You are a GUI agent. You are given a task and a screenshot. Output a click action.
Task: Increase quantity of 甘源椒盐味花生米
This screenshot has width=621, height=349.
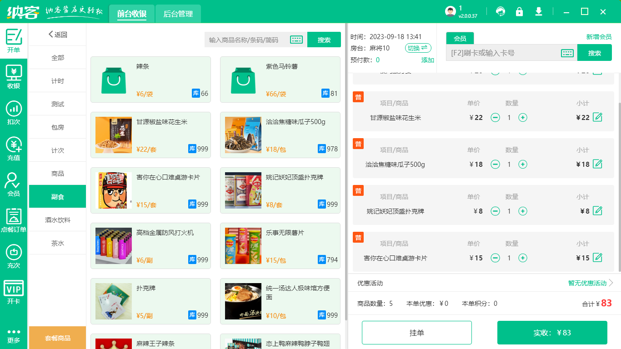tap(523, 118)
